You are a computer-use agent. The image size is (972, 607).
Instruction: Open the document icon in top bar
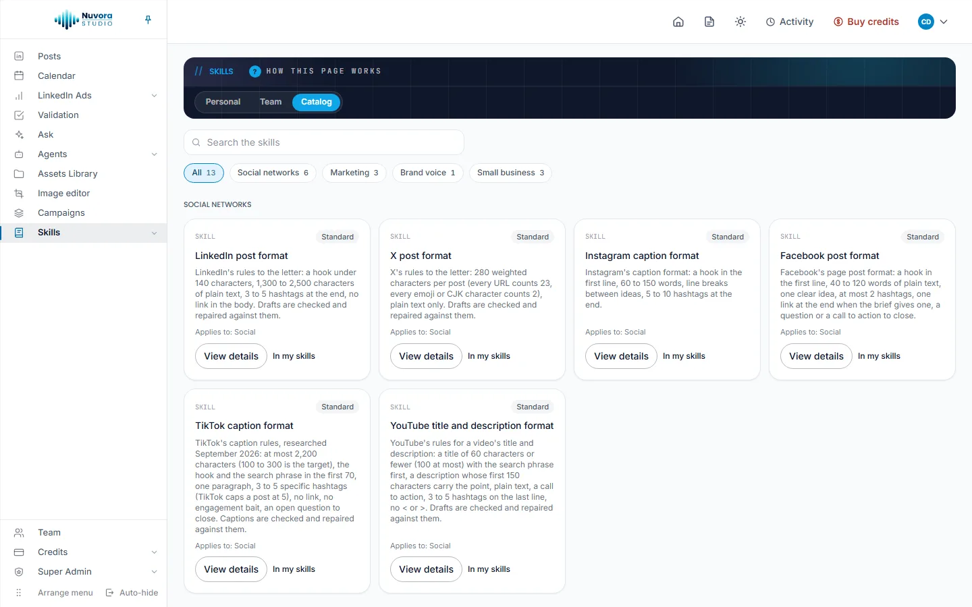709,22
